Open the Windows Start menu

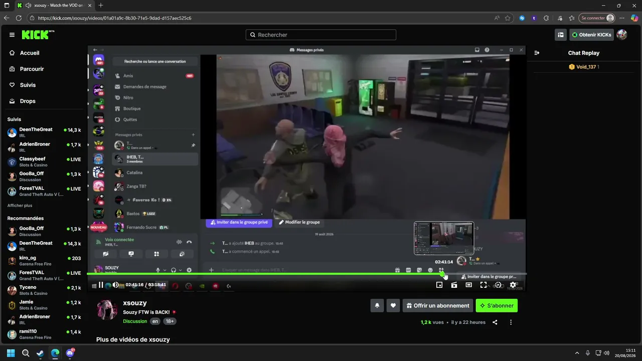click(x=11, y=353)
